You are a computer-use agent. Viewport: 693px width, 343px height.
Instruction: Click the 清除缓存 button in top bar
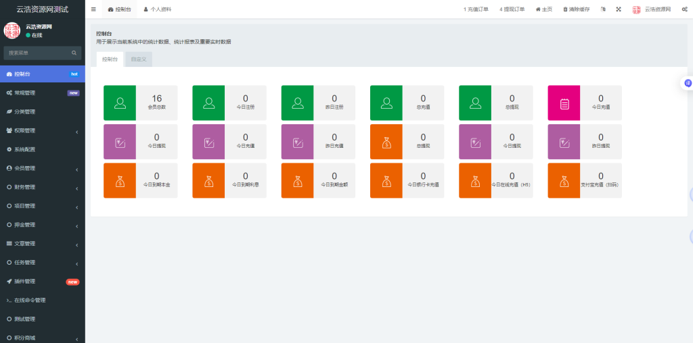tap(576, 9)
